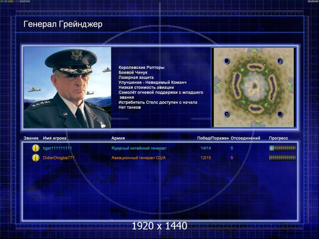
Task: Click the 'Нет танков' line
Action: (130, 107)
